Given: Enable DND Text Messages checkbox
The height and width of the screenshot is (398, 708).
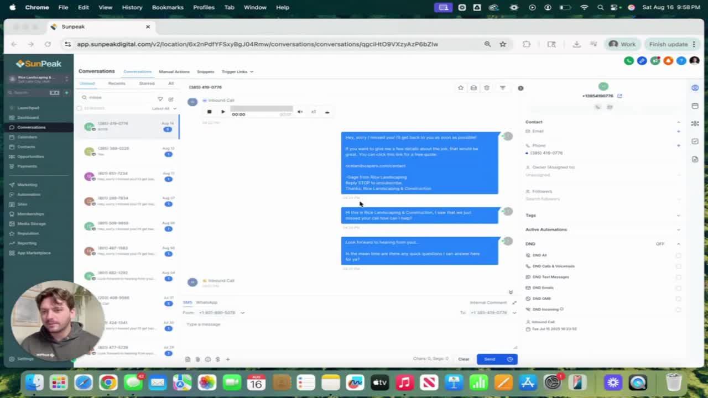Looking at the screenshot, I should tap(678, 277).
